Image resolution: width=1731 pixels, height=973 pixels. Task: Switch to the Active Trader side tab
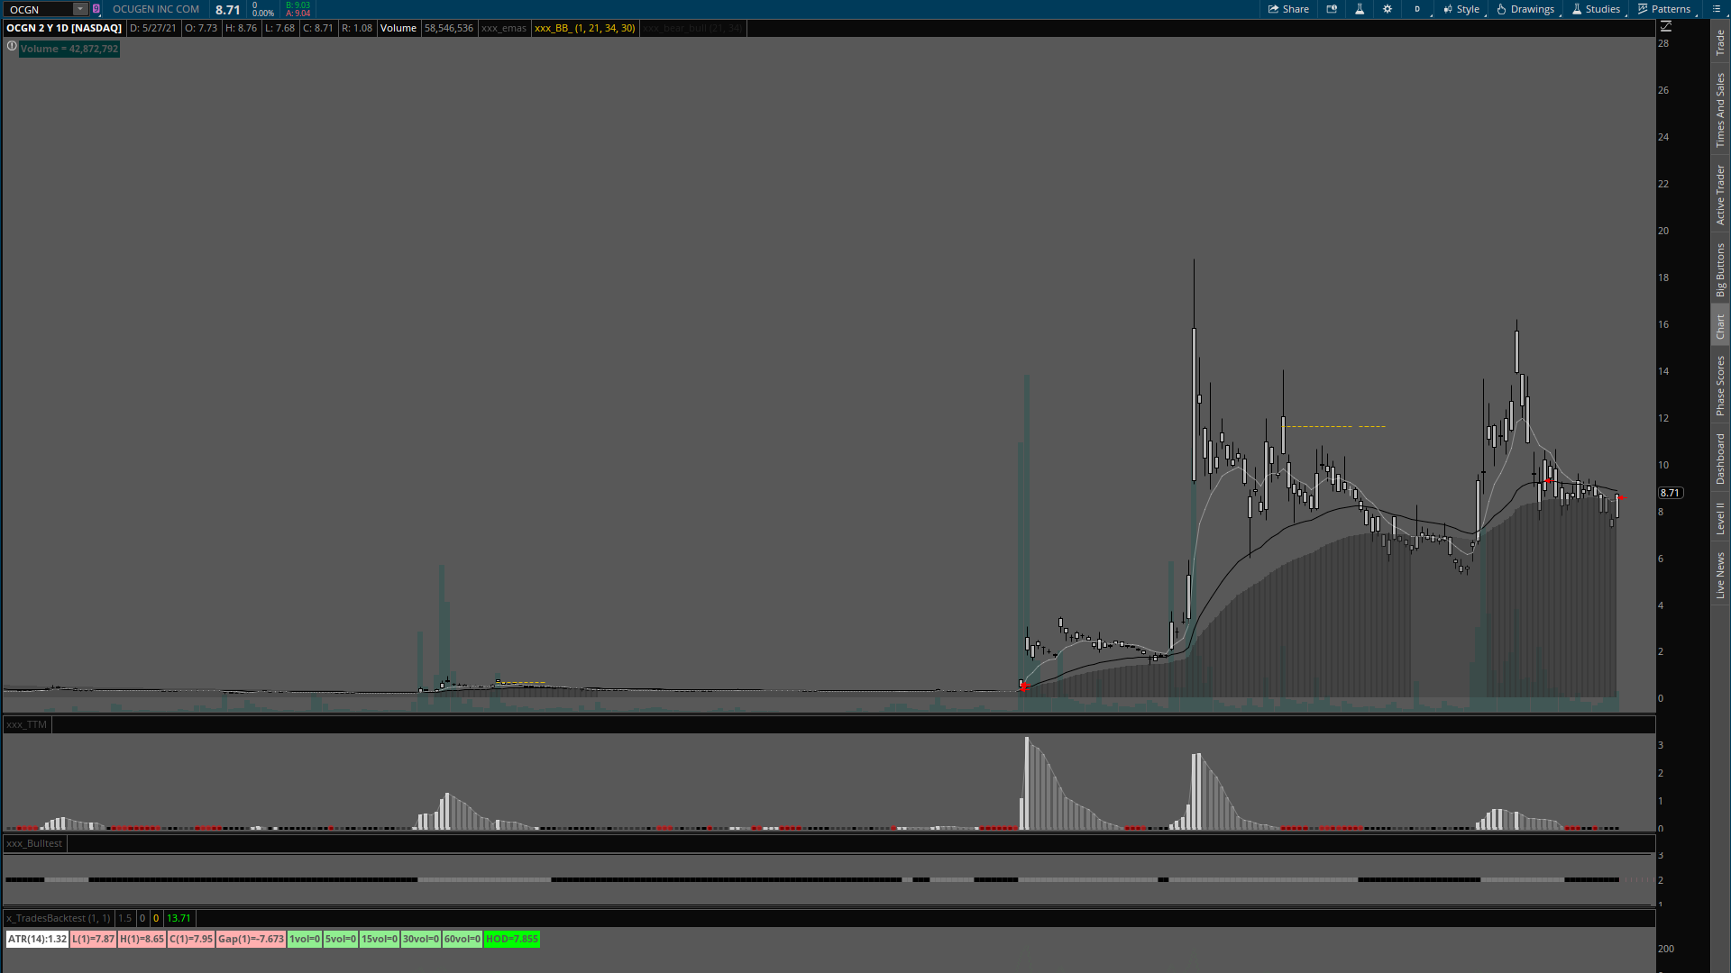[1720, 195]
